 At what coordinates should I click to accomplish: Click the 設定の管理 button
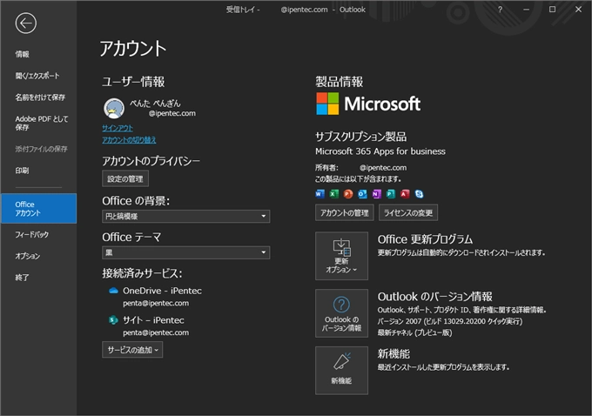[125, 178]
